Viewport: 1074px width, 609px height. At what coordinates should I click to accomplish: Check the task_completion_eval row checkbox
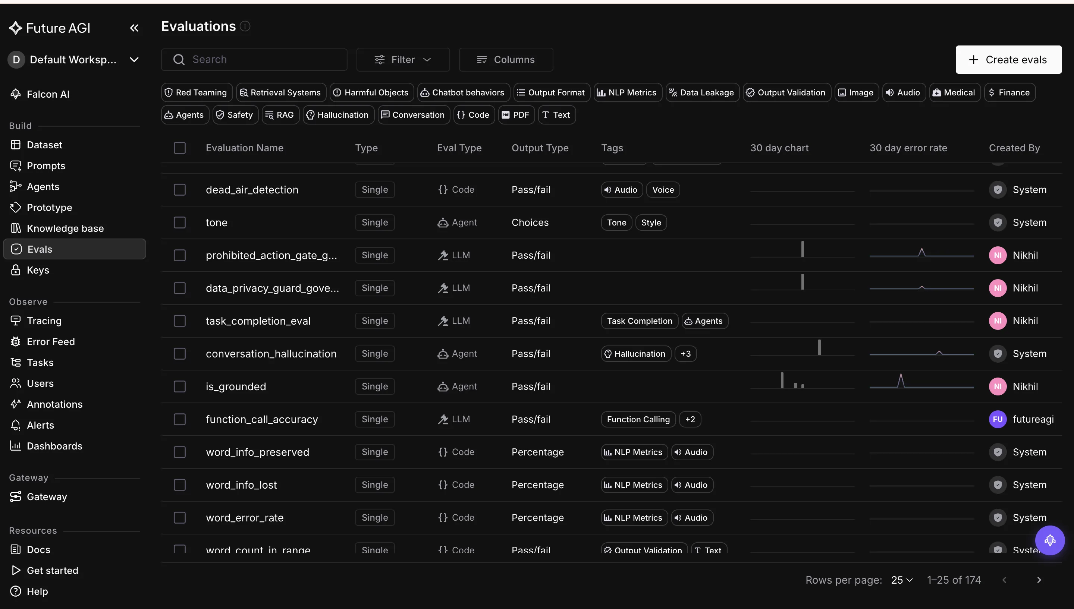pyautogui.click(x=179, y=321)
